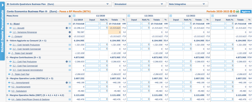Open detail list for 2.2 - Costi Variabili Commerciali

click(x=70, y=49)
